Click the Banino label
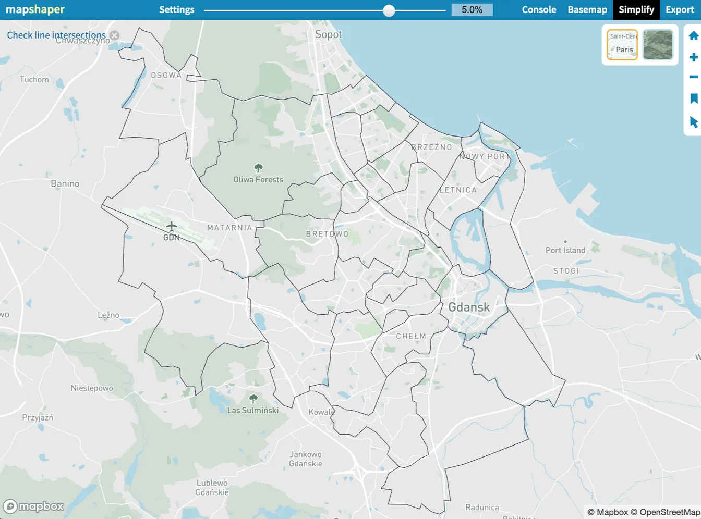Screen dimensions: 701x519 65,183
